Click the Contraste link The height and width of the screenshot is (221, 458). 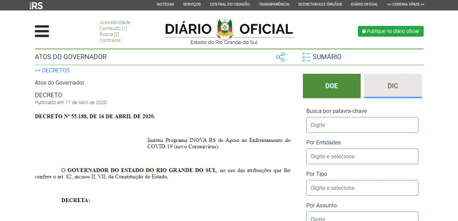[110, 40]
